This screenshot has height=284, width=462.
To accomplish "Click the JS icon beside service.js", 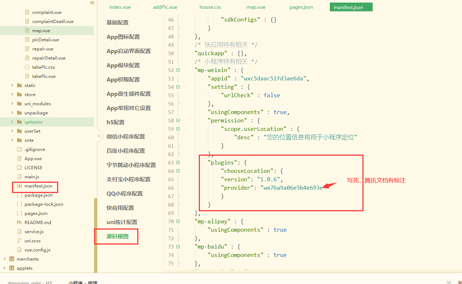I will (19, 232).
